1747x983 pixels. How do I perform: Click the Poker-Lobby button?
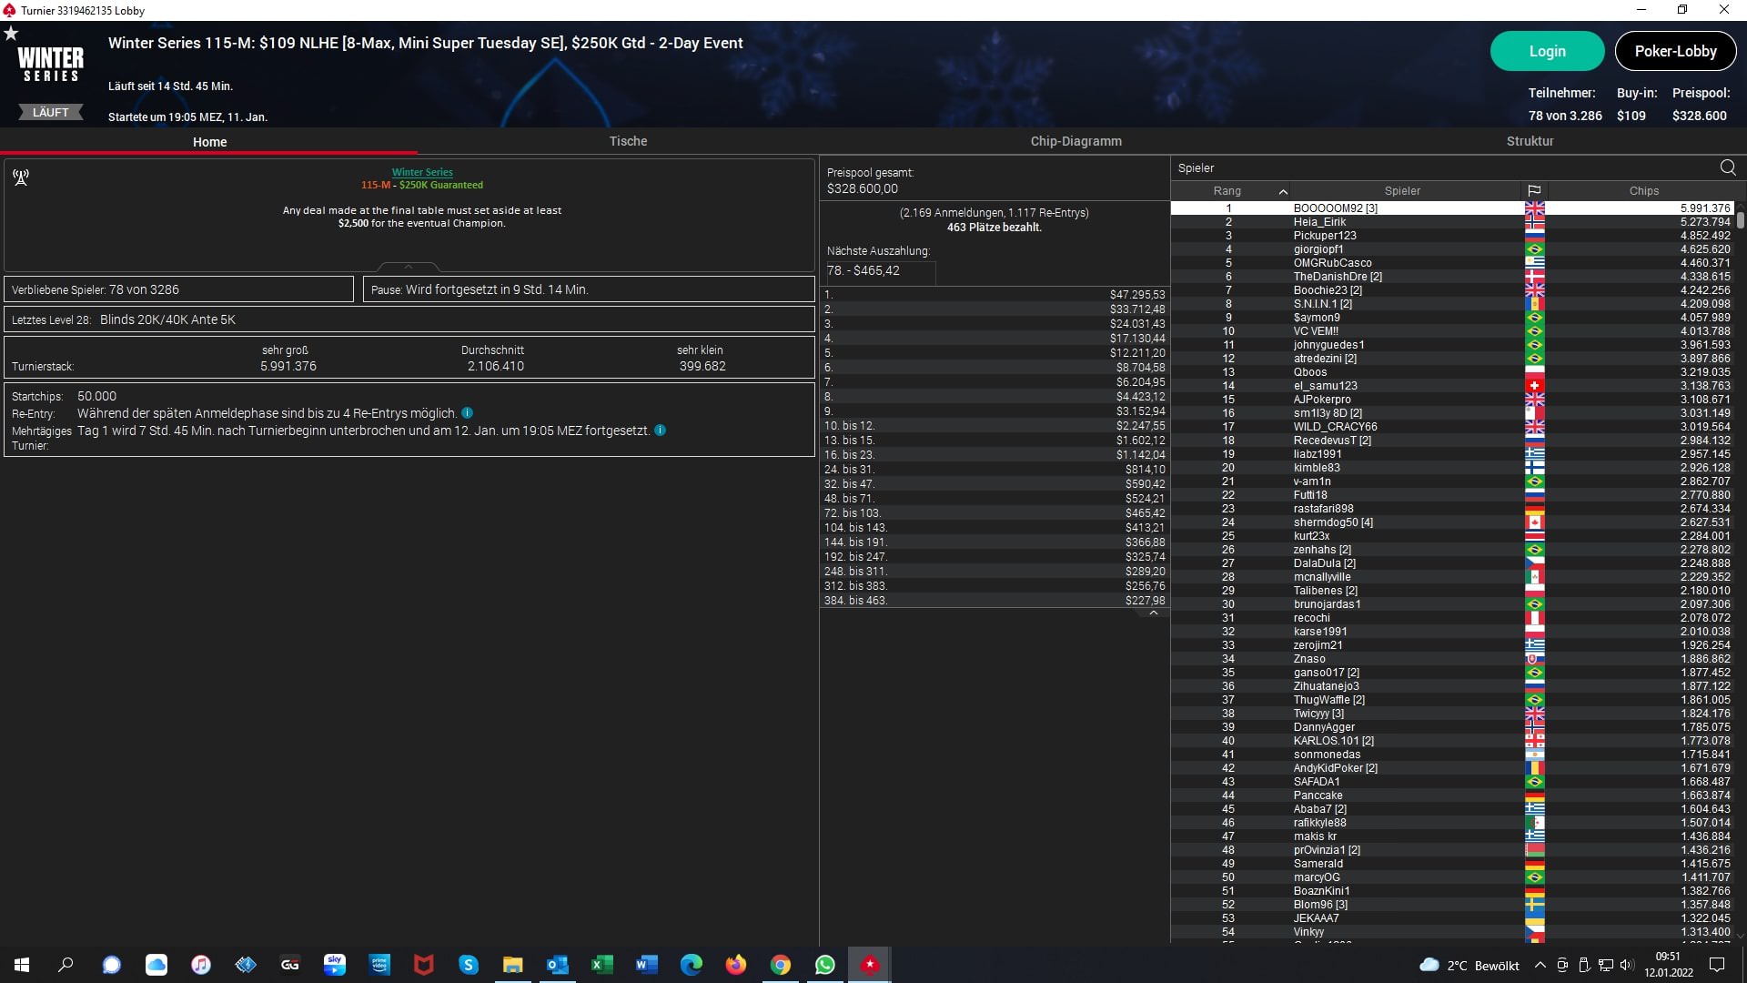point(1675,51)
